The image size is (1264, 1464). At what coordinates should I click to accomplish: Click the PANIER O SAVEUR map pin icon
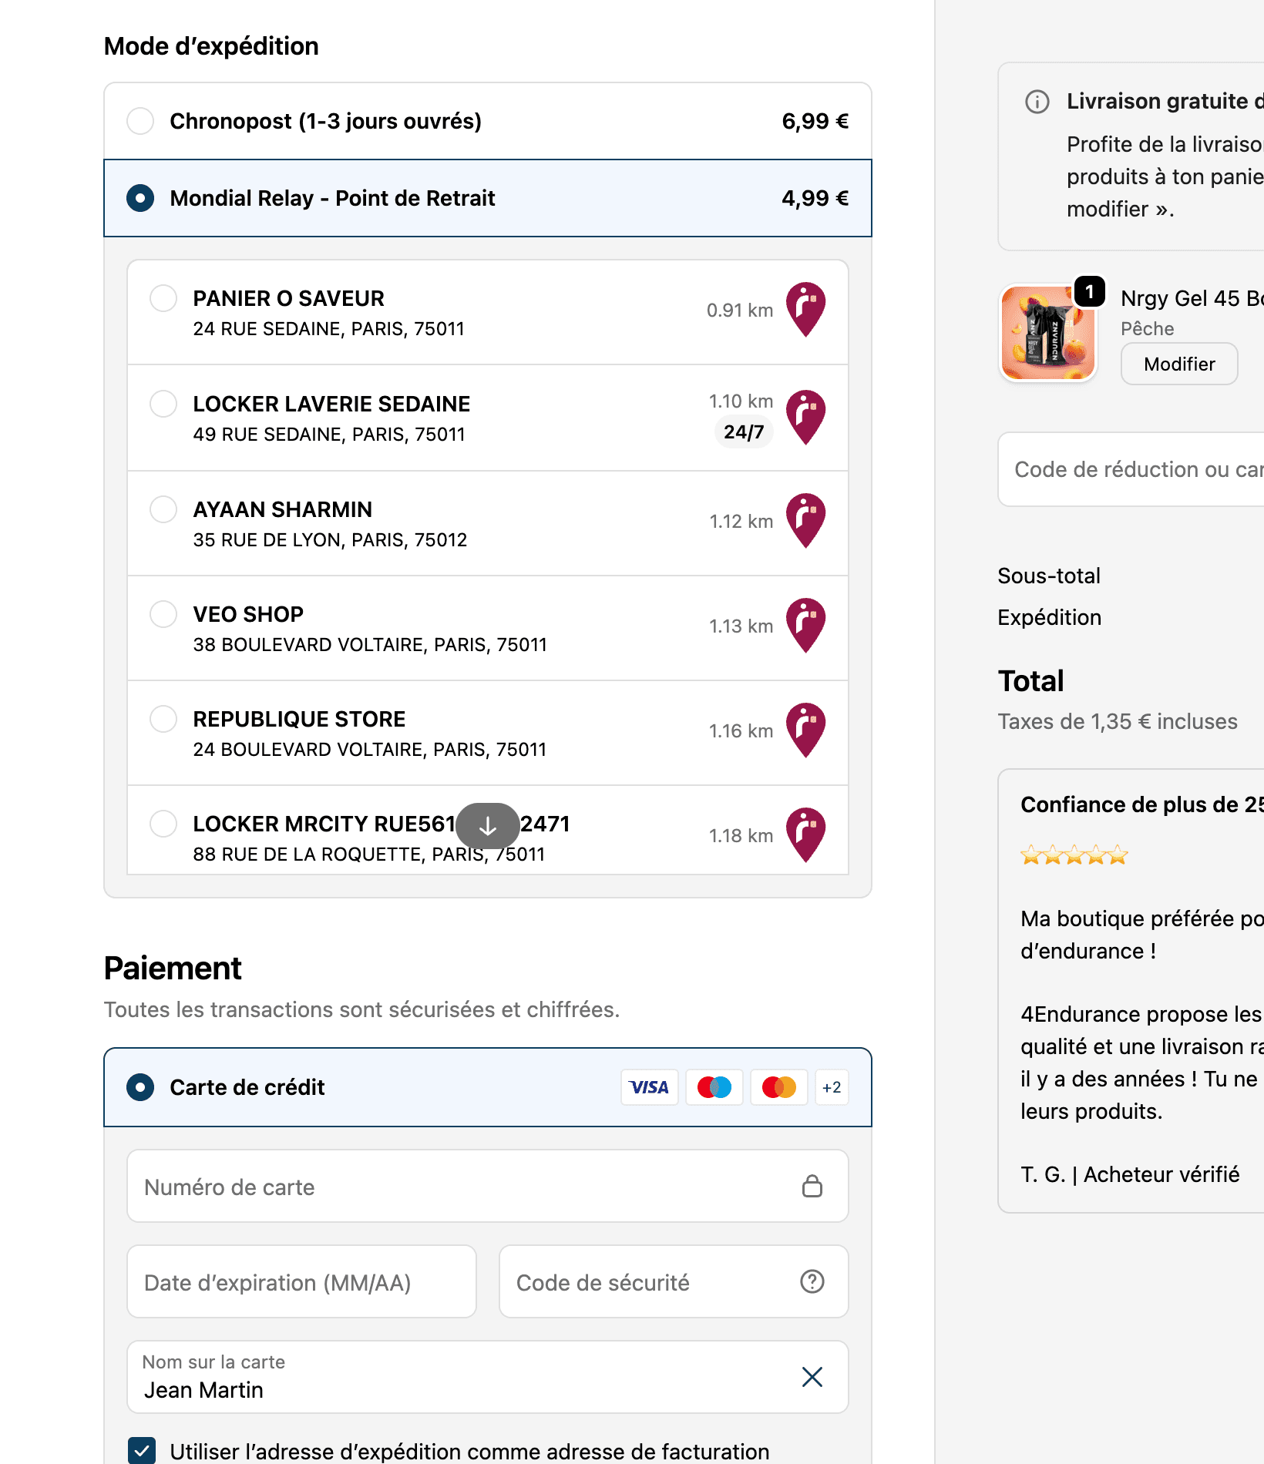coord(805,310)
